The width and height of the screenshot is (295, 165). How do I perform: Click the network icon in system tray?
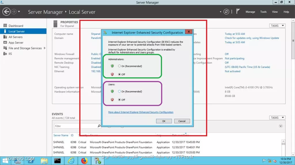point(269,161)
